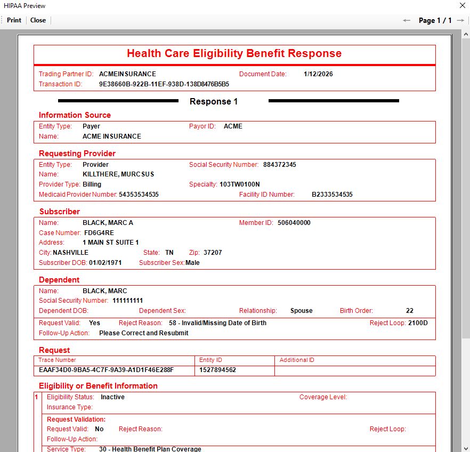Click the Insurance Type label
The height and width of the screenshot is (452, 470).
[69, 407]
